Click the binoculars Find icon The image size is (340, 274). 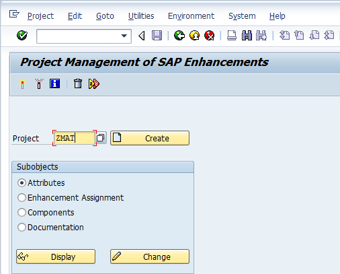(x=247, y=36)
